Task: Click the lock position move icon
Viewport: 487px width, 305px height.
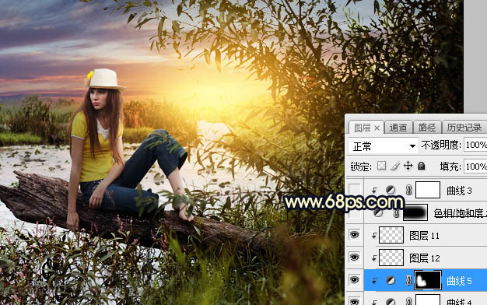Action: pyautogui.click(x=408, y=166)
